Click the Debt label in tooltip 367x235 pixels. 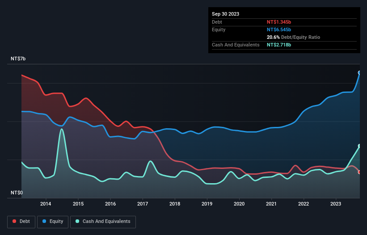[217, 22]
